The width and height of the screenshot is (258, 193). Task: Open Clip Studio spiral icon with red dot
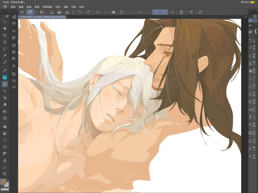[42, 12]
